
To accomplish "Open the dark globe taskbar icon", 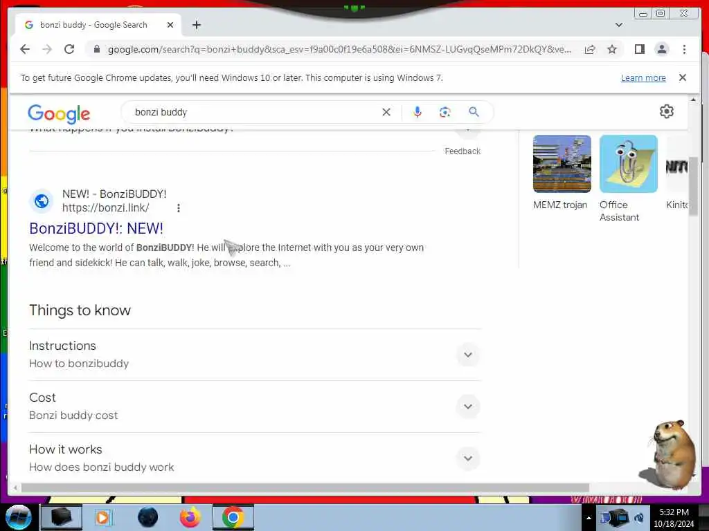I will (147, 517).
